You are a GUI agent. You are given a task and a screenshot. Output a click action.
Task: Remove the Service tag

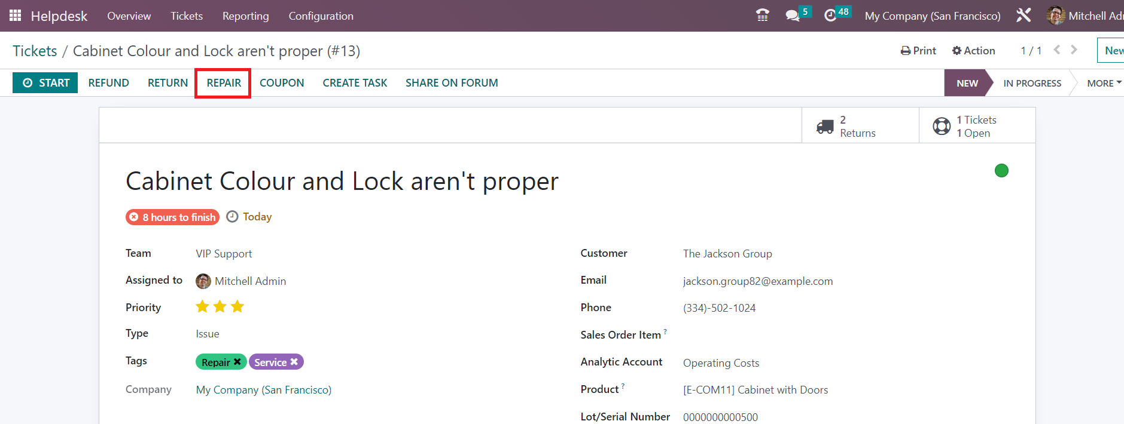pos(294,362)
